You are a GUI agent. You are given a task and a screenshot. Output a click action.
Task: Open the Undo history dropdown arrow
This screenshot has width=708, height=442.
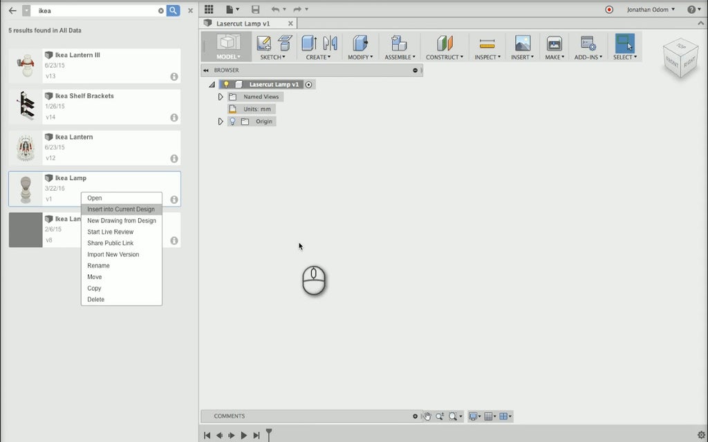tap(284, 9)
